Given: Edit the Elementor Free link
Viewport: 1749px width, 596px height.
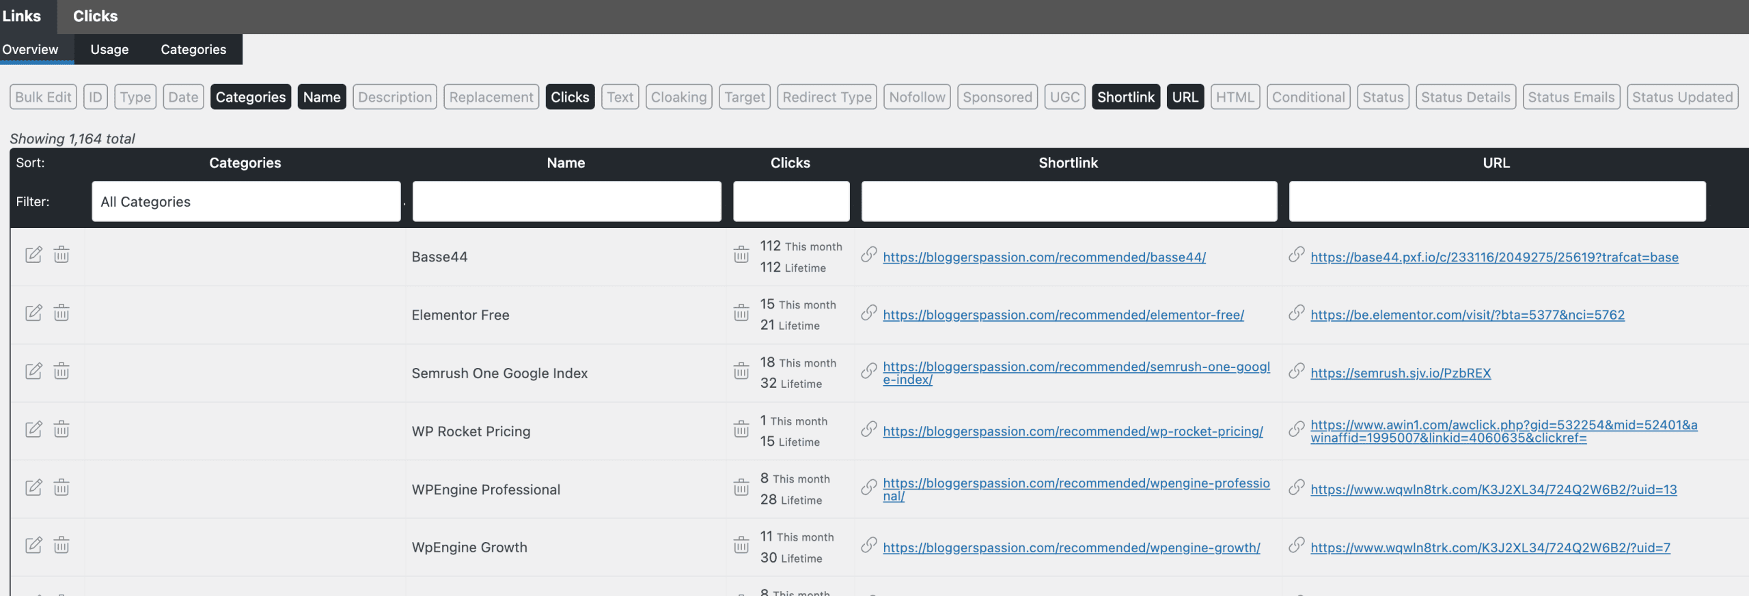Looking at the screenshot, I should (x=33, y=313).
